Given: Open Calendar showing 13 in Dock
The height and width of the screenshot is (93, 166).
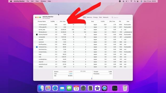Looking at the screenshot, I should (x=76, y=88).
